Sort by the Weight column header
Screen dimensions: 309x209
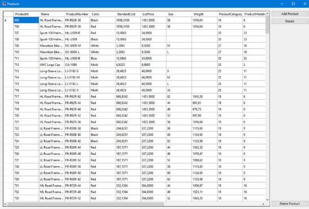point(204,14)
